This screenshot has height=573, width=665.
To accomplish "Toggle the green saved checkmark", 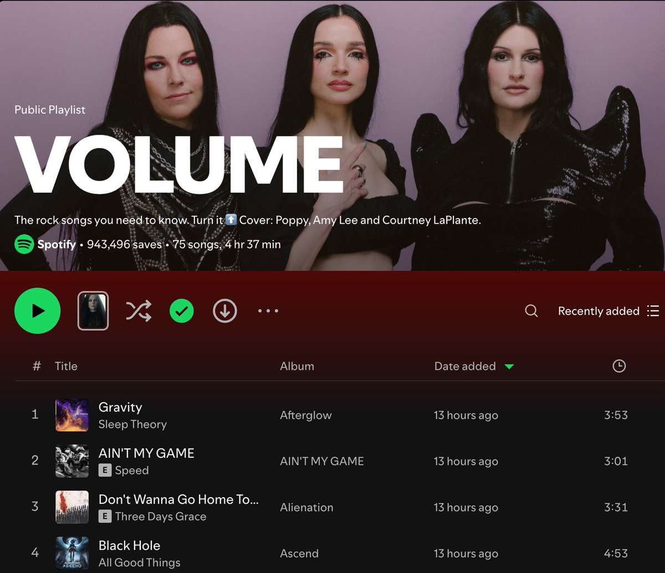I will 182,311.
